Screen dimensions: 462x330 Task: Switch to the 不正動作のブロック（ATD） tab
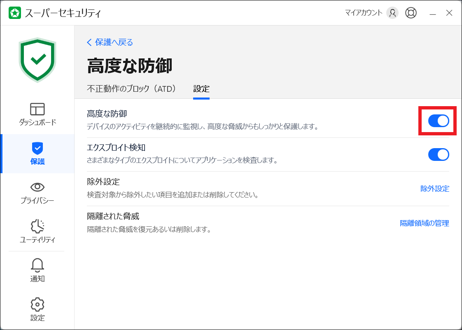pos(132,88)
